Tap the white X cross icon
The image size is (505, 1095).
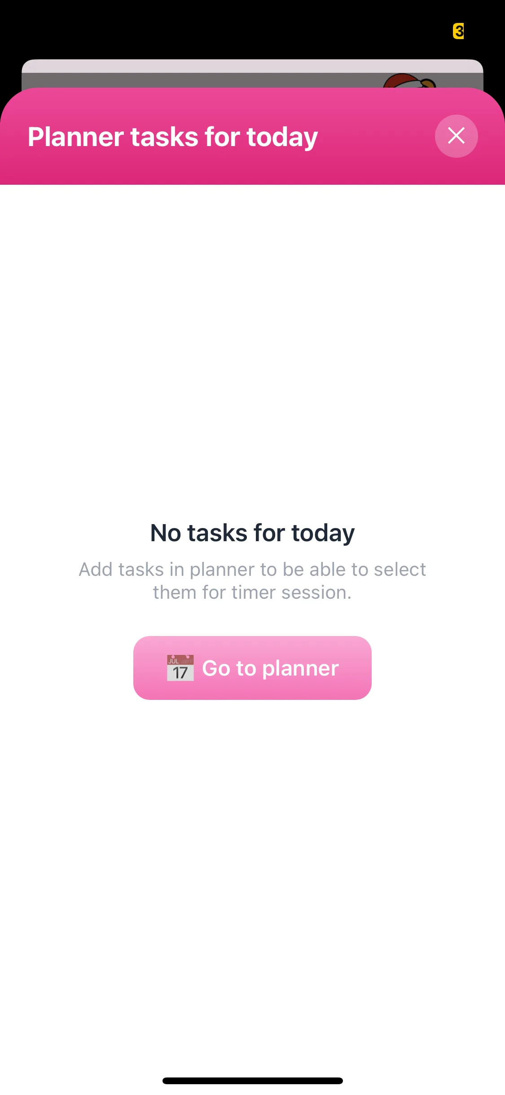tap(456, 136)
